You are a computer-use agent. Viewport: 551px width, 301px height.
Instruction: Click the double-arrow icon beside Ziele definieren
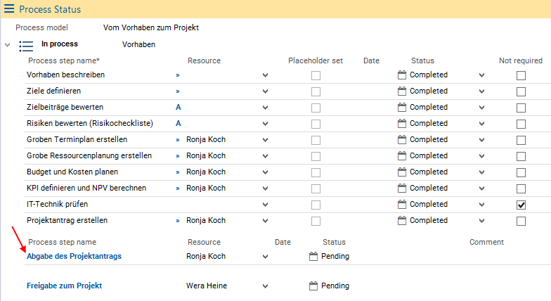(178, 91)
